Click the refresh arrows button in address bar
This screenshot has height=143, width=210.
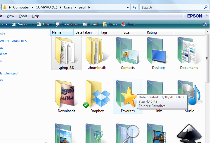pyautogui.click(x=134, y=7)
